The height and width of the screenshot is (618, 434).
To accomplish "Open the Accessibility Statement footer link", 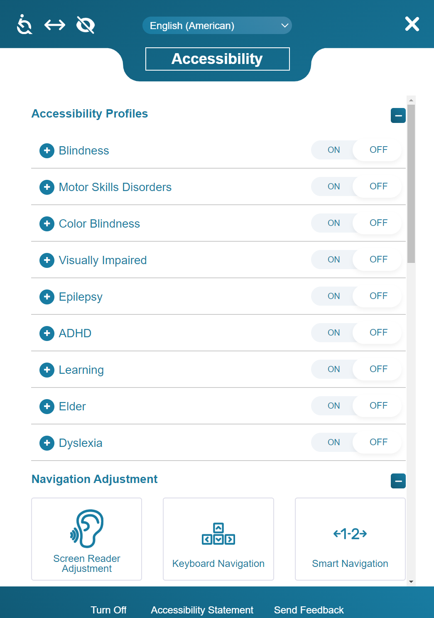I will coord(202,610).
